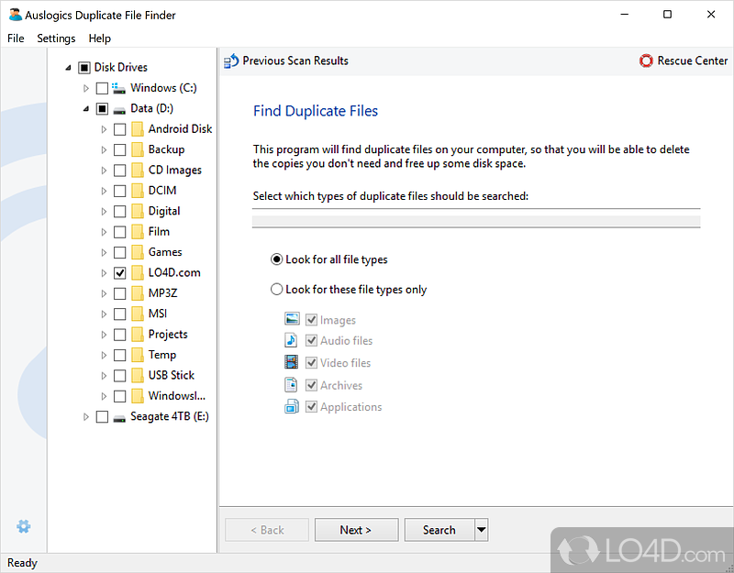734x573 pixels.
Task: Click the MSI folder icon
Action: click(x=137, y=314)
